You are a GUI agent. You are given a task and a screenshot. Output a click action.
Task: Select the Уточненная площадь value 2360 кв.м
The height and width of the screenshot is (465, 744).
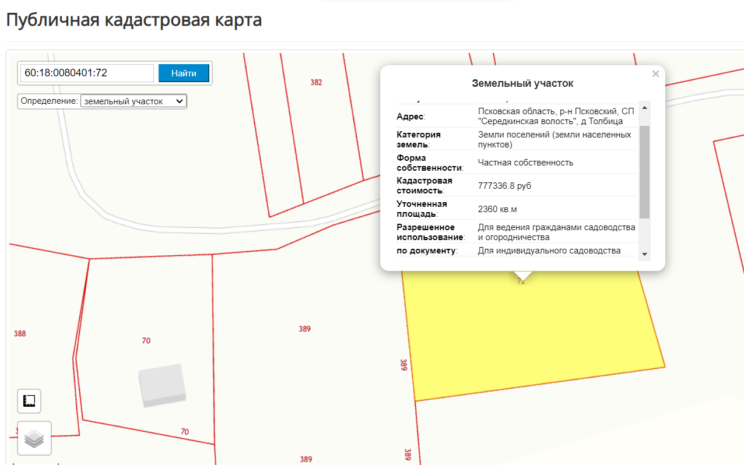pyautogui.click(x=497, y=209)
